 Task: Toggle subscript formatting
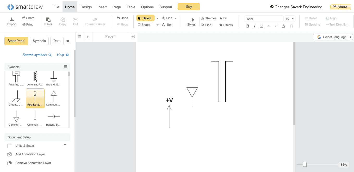[269, 26]
